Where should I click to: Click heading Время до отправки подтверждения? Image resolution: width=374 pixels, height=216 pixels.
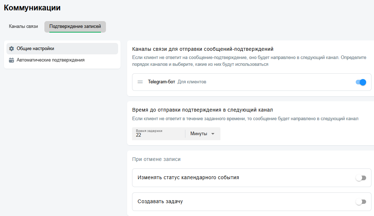click(x=203, y=110)
